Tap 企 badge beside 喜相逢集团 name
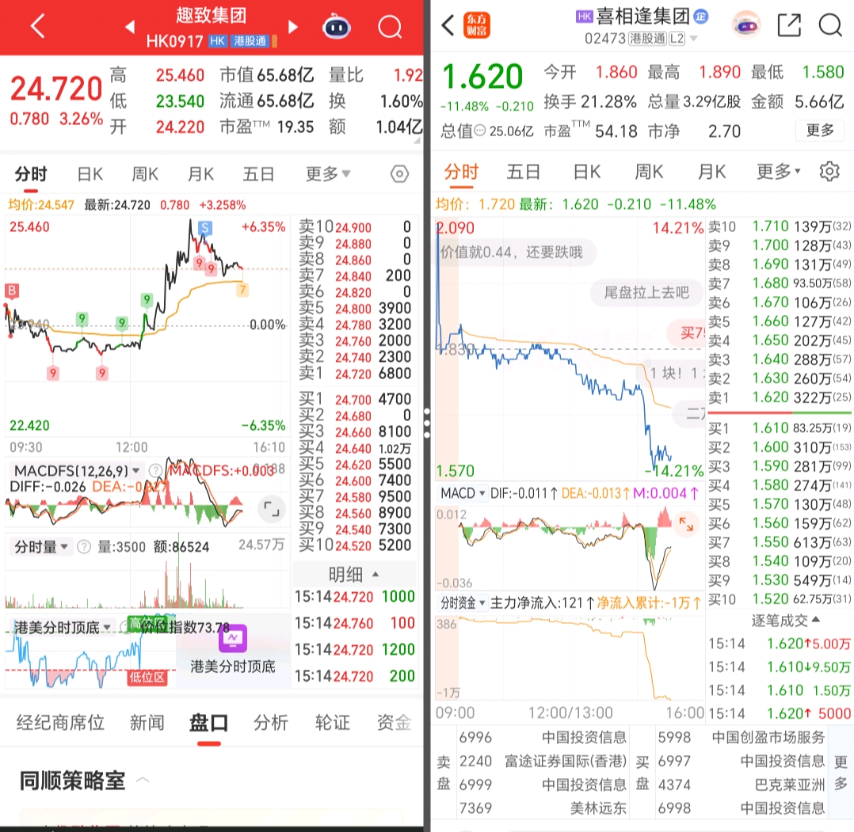Image resolution: width=854 pixels, height=832 pixels. coord(701,17)
